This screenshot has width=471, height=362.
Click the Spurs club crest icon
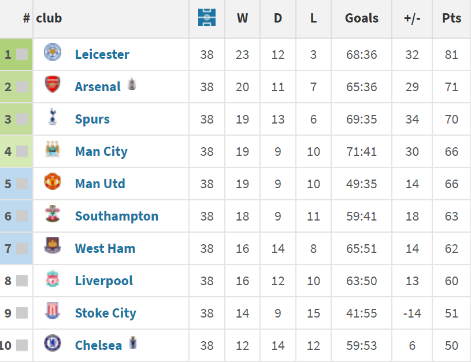click(x=53, y=117)
